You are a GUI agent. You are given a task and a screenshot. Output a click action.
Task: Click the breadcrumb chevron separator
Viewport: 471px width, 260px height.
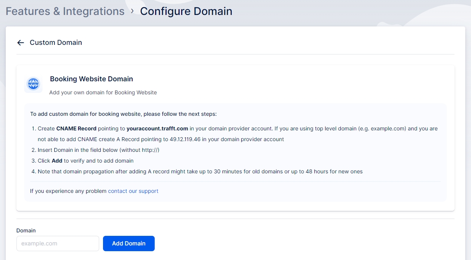(x=132, y=11)
